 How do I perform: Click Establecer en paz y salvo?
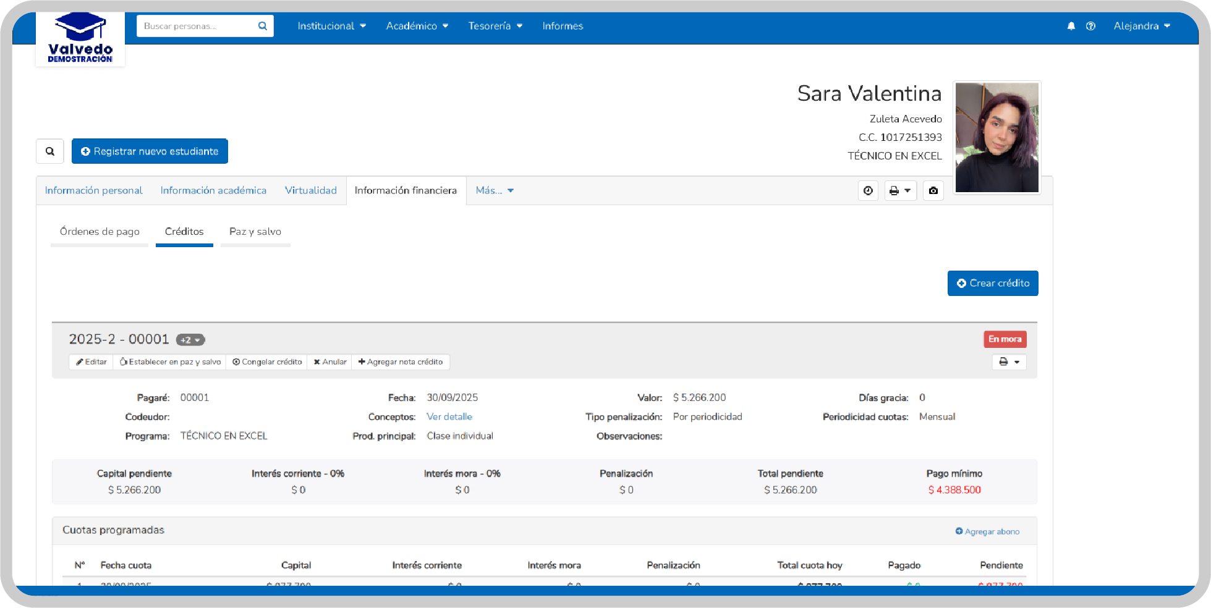170,362
